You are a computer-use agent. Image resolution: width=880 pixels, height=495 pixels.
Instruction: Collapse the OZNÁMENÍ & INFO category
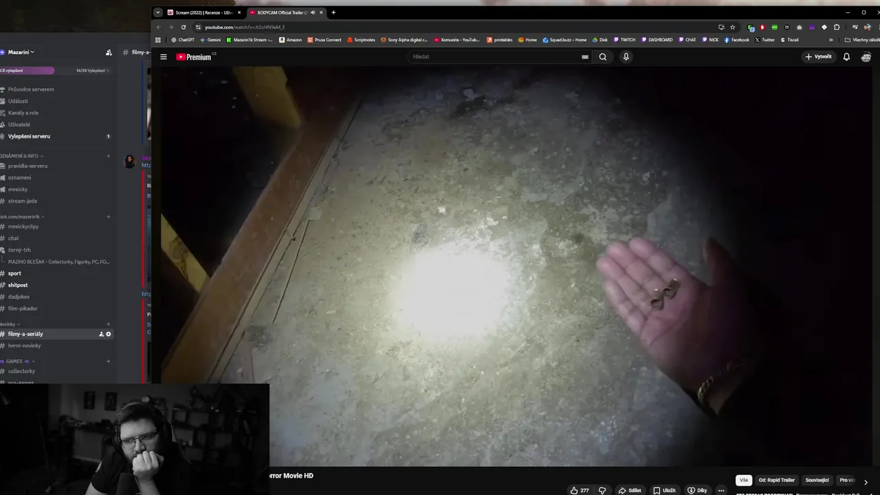point(21,156)
